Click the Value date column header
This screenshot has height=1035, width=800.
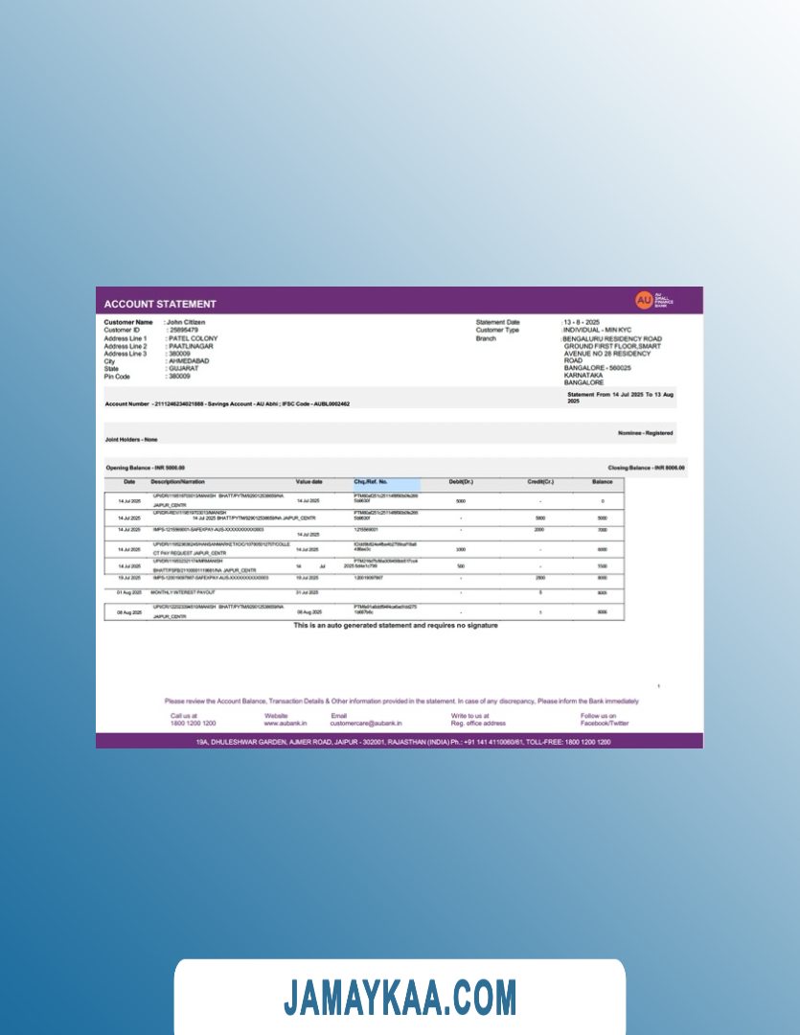click(309, 482)
